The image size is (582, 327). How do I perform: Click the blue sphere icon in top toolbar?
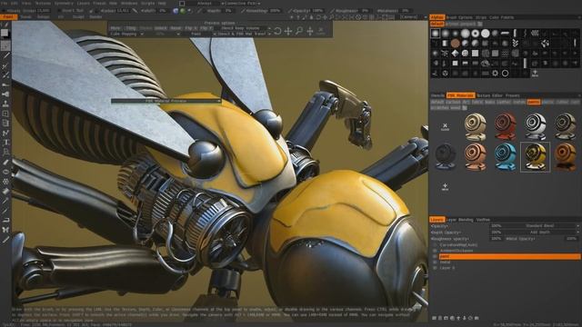coord(176,11)
